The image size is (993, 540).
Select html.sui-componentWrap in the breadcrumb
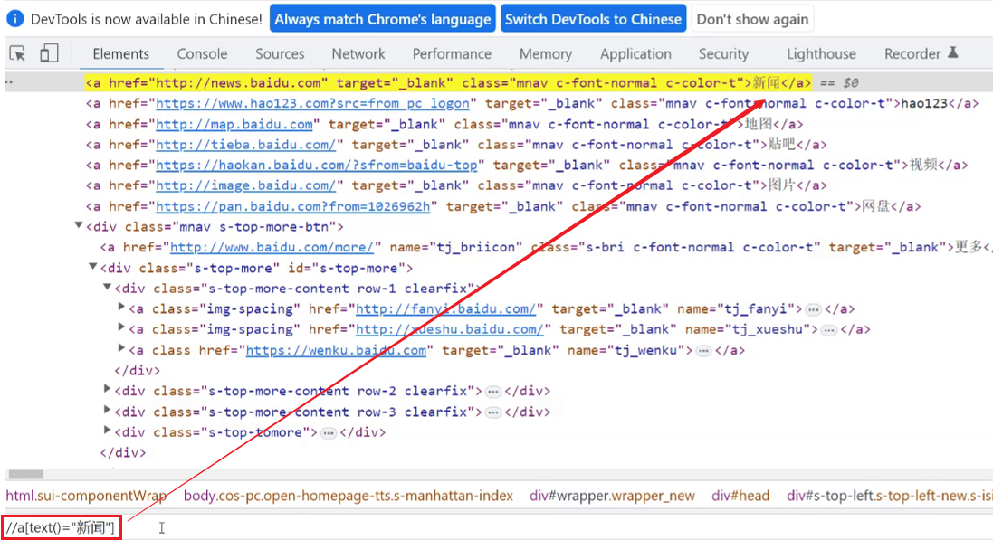[x=86, y=496]
